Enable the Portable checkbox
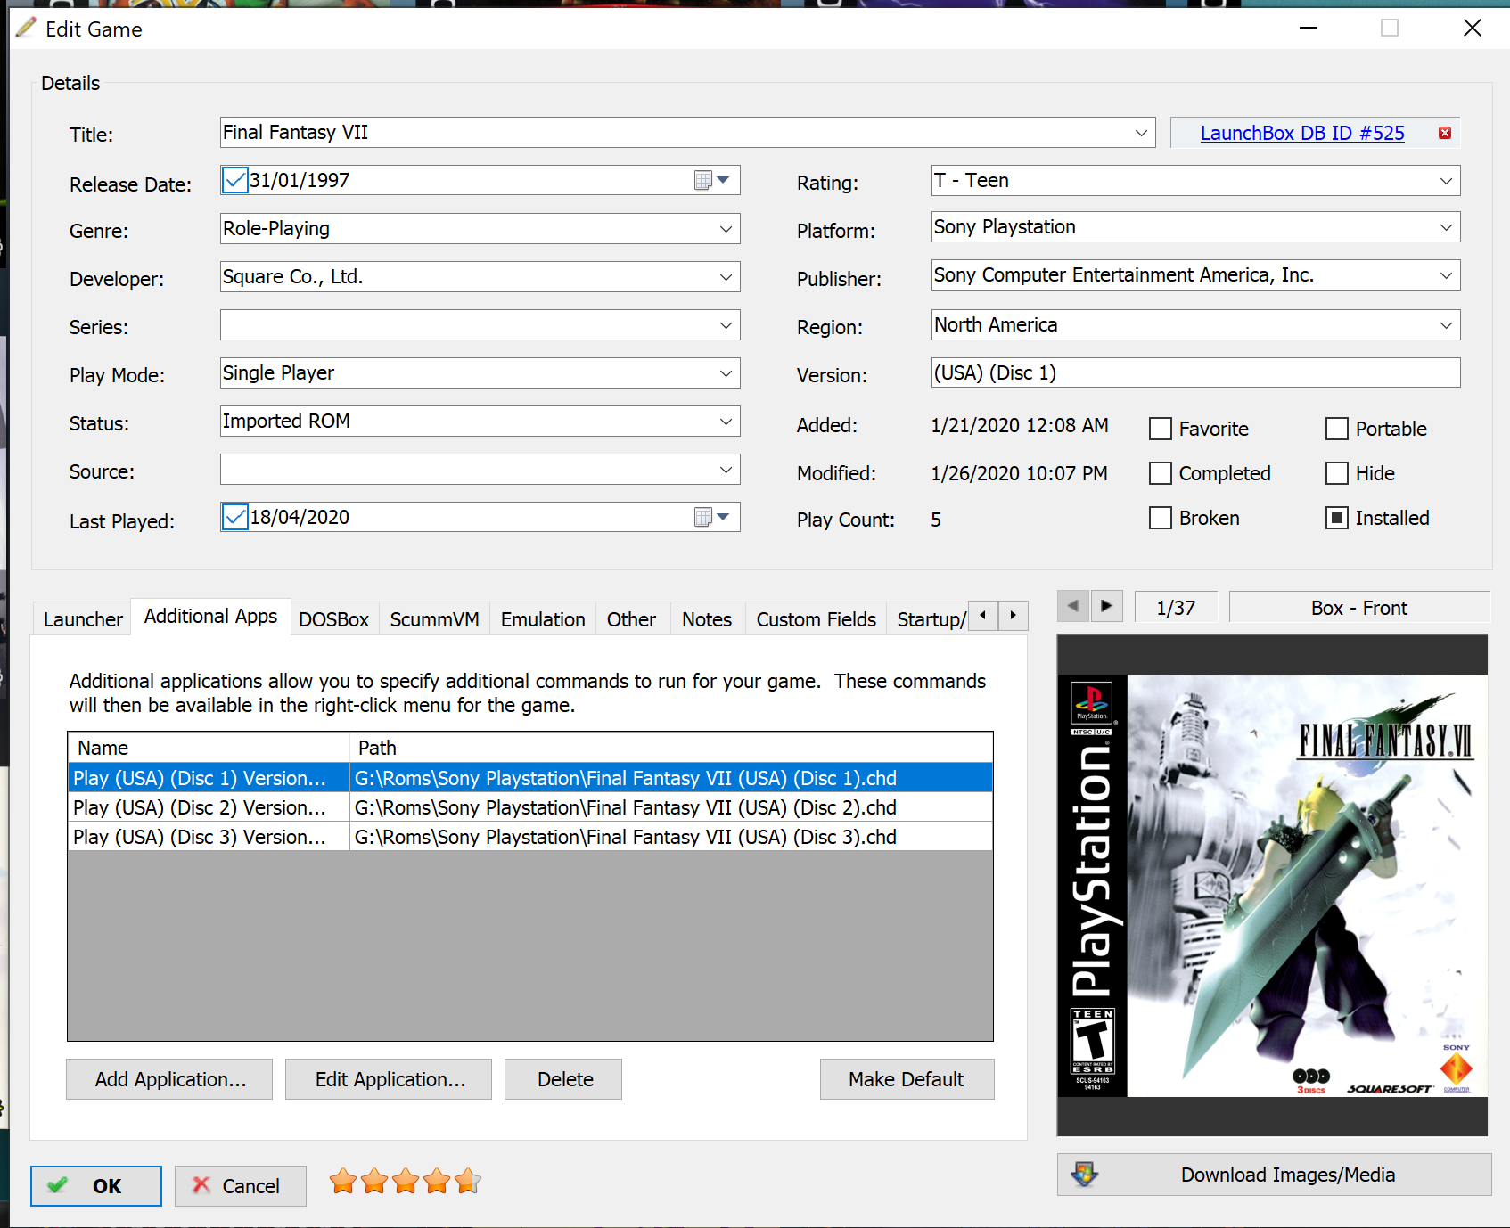 1337,429
